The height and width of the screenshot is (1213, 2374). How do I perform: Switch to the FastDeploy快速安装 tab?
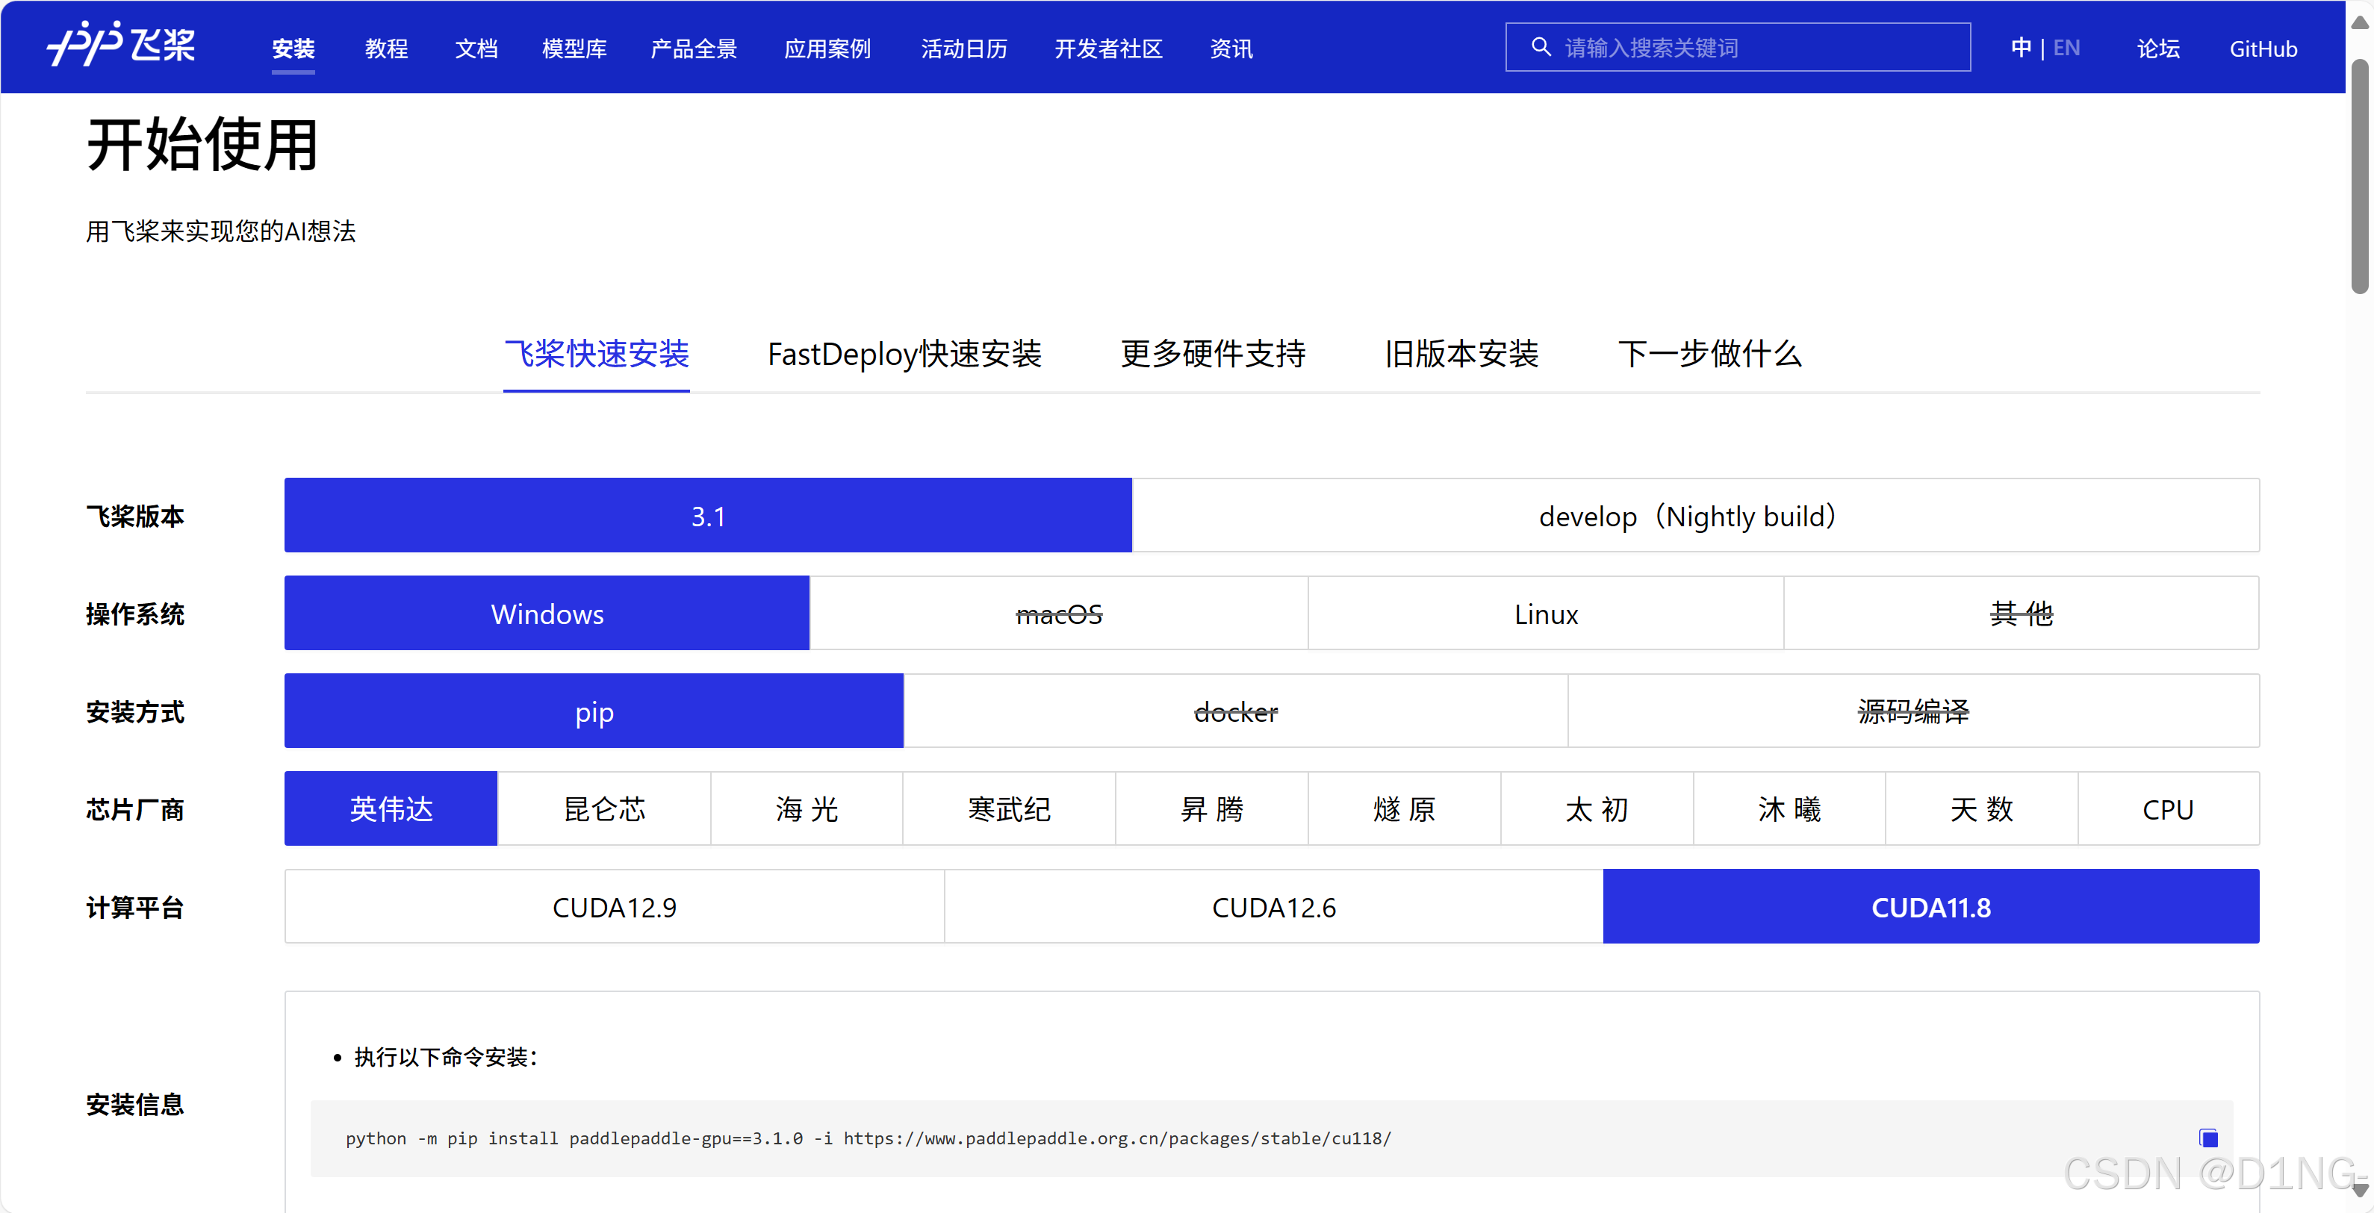[x=903, y=355]
